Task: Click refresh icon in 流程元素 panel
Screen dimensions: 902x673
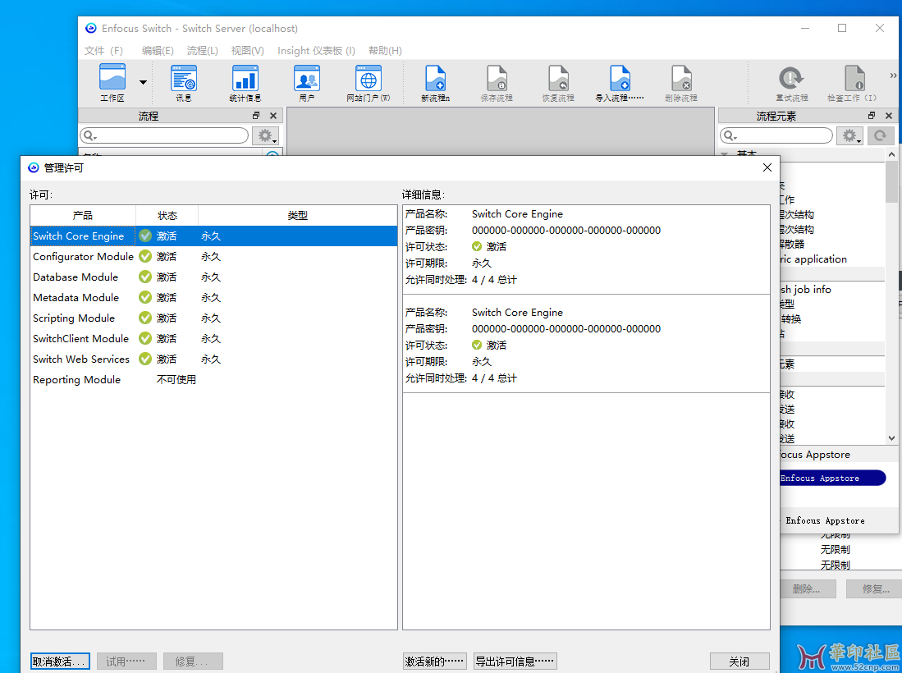Action: pos(880,135)
